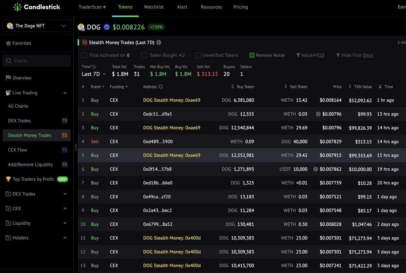
Task: Expand the Liquidity section chevron
Action: [65, 223]
